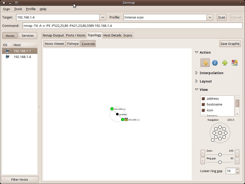The image size is (245, 184).
Task: Click the Host column header
Action: coord(25,45)
